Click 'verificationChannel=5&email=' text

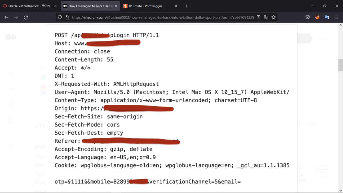tap(195, 182)
